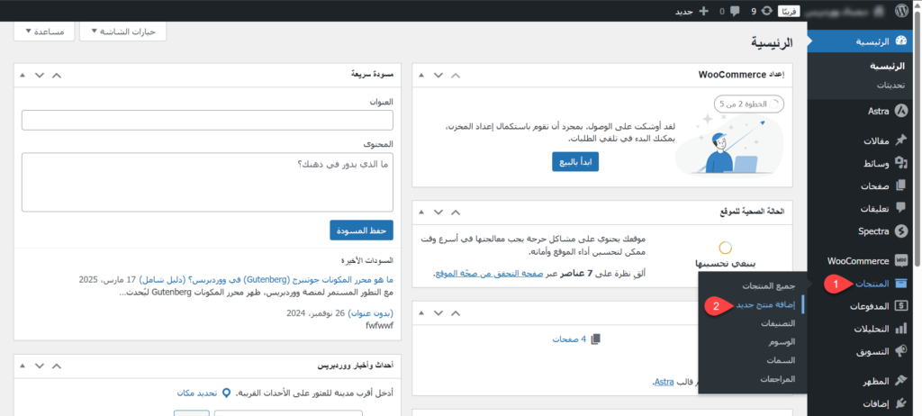Open the مساعدة help dropdown
The width and height of the screenshot is (922, 416).
44,32
